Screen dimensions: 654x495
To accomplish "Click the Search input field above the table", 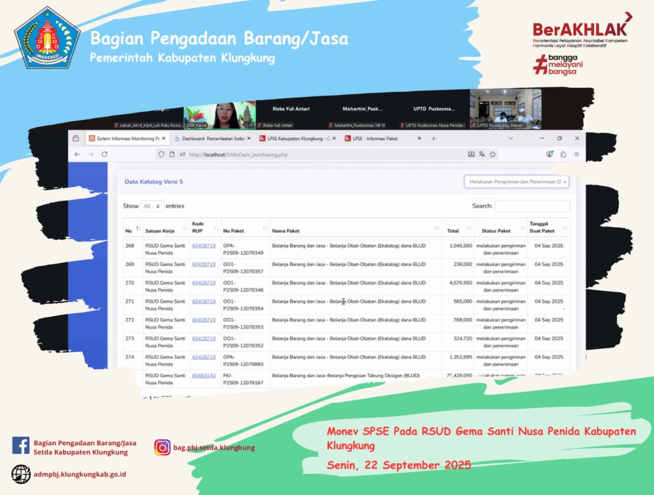I will click(x=532, y=206).
